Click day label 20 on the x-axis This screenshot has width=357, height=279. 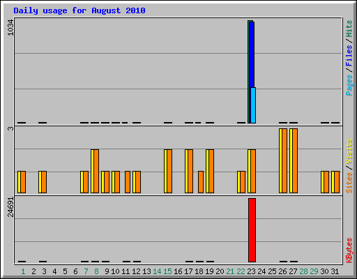[220, 271]
